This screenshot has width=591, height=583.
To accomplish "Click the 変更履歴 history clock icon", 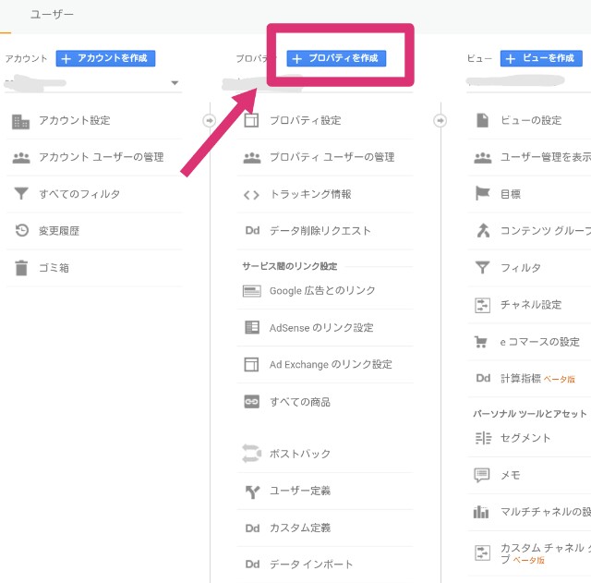I will (21, 230).
